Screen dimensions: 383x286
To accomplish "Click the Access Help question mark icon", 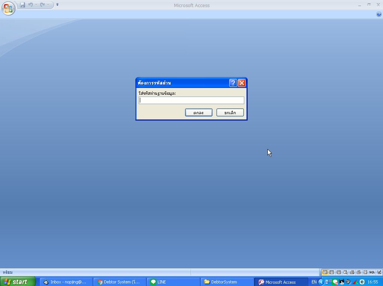I will pyautogui.click(x=379, y=15).
